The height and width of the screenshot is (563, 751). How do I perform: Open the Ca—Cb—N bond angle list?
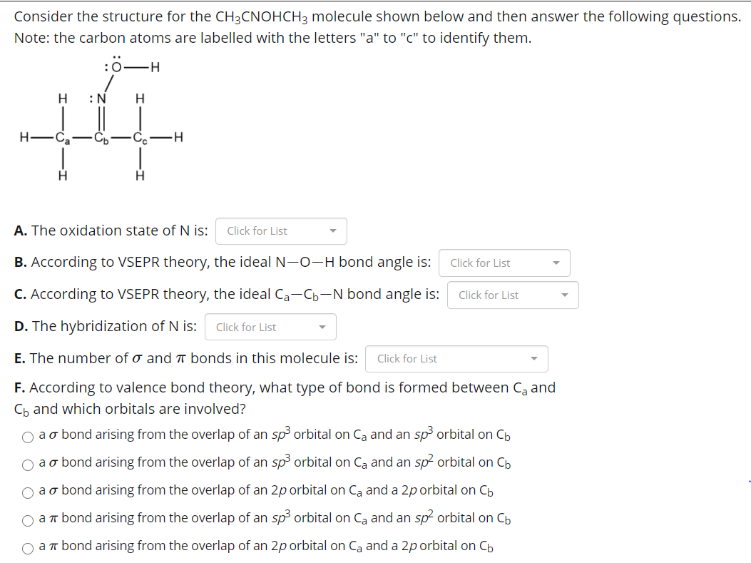512,295
